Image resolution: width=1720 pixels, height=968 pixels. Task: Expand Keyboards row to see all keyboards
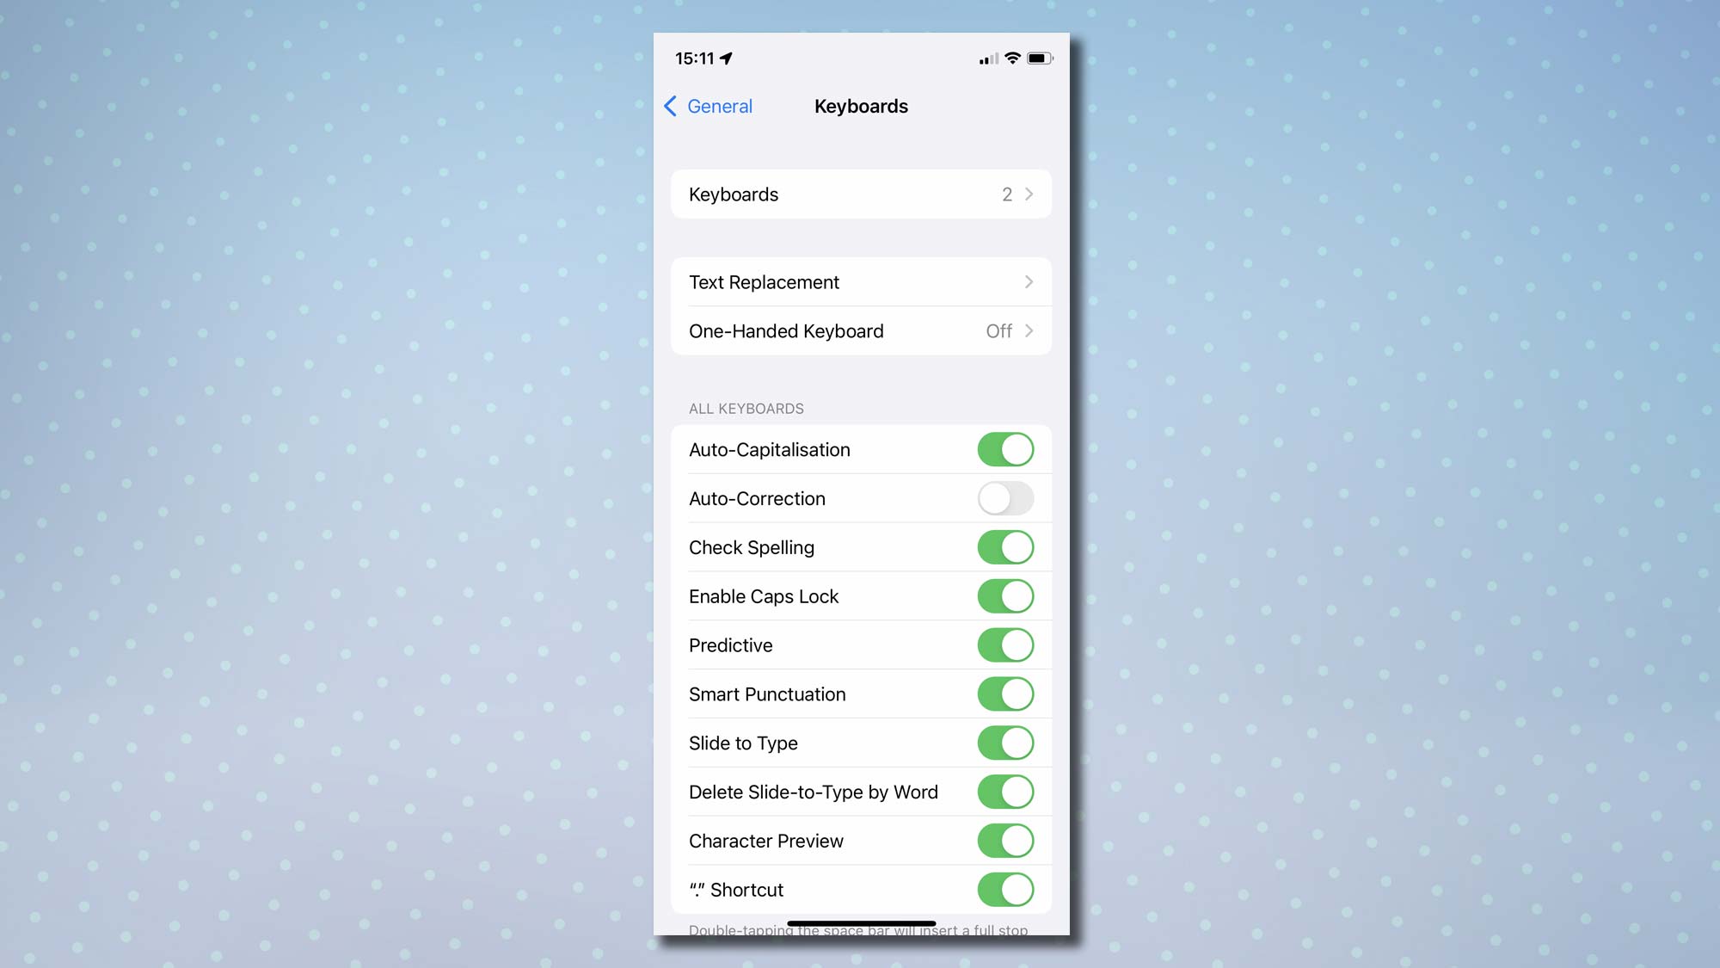[859, 194]
